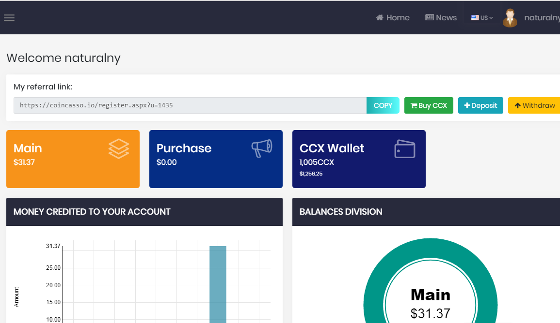This screenshot has height=323, width=560.
Task: Click the wallet icon on CCX Wallet card
Action: tap(405, 149)
